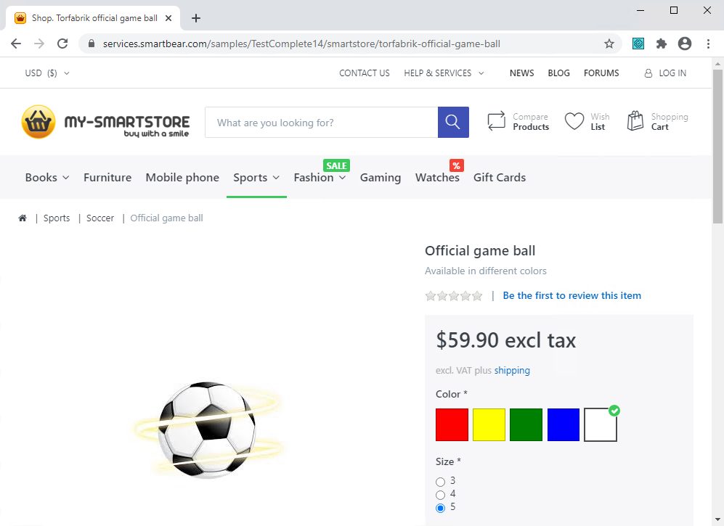
Task: Open the browser extensions puzzle icon
Action: (x=661, y=44)
